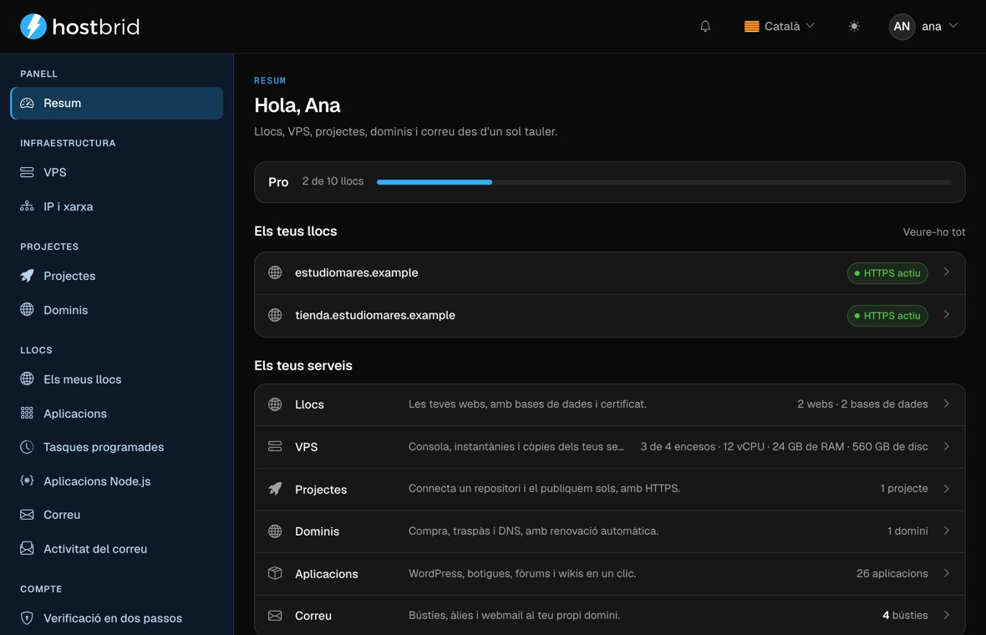Viewport: 986px width, 635px height.
Task: Click the globe icon in the Llocs service row
Action: tap(275, 404)
